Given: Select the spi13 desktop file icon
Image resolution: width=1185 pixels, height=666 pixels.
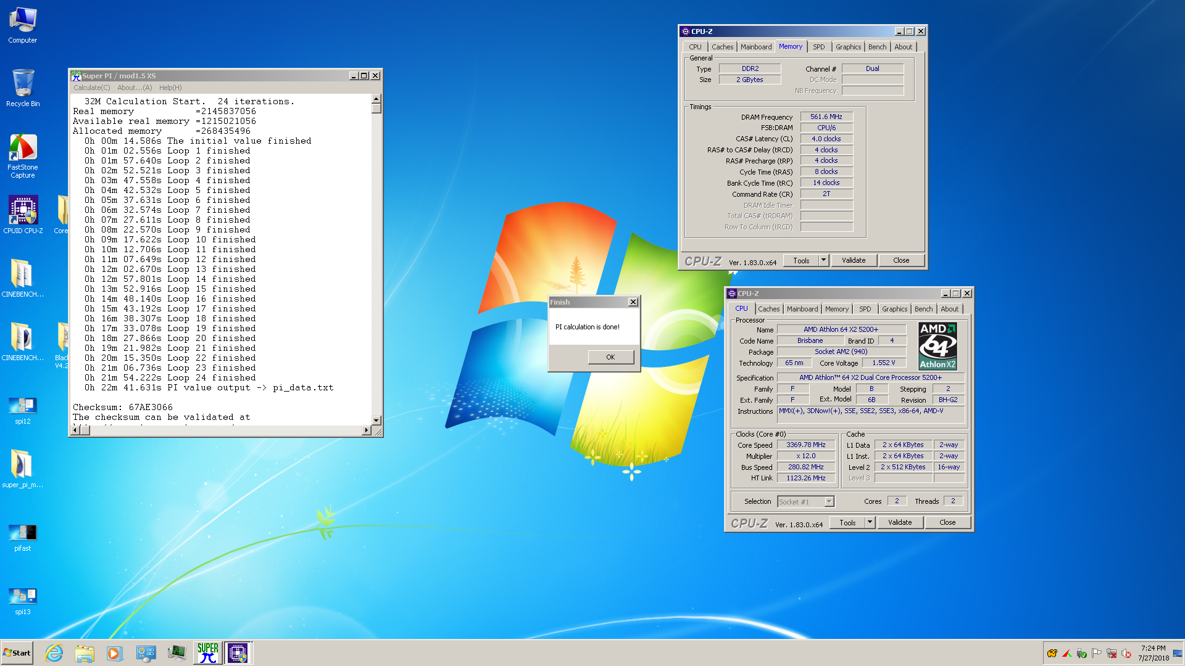Looking at the screenshot, I should coord(23,601).
